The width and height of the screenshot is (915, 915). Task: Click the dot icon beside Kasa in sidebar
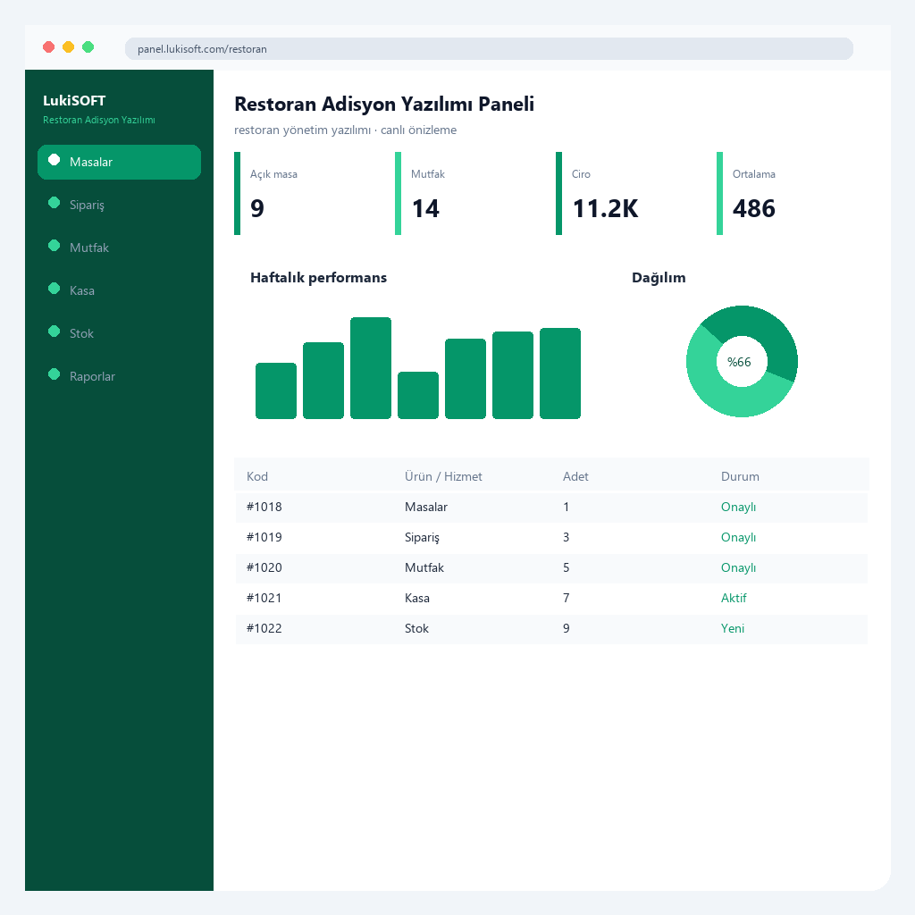[54, 289]
